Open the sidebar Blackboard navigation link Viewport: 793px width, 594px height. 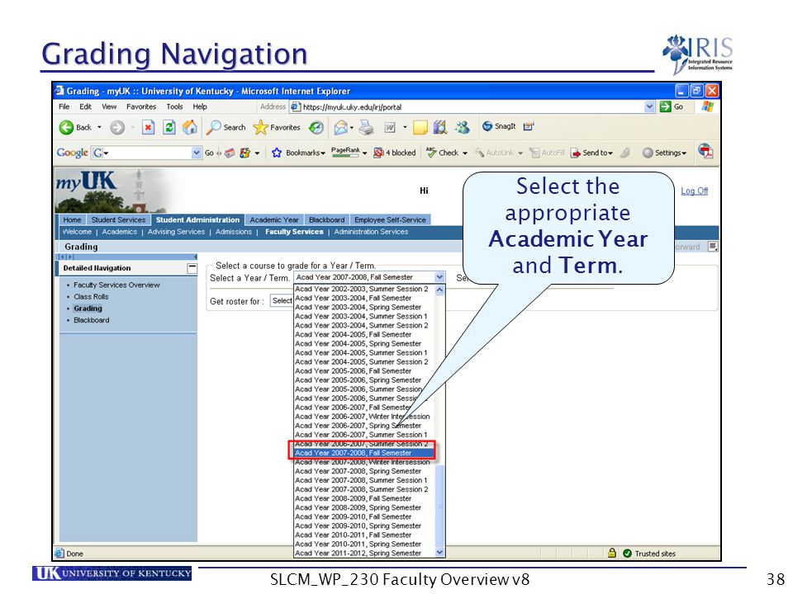(91, 320)
